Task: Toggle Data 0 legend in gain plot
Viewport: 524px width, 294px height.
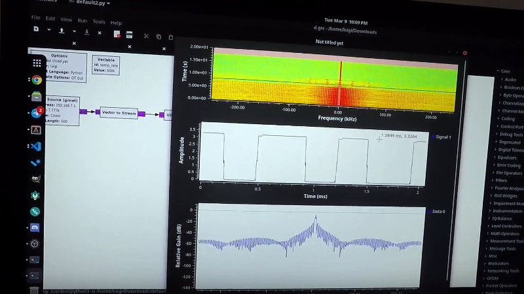Action: click(438, 212)
